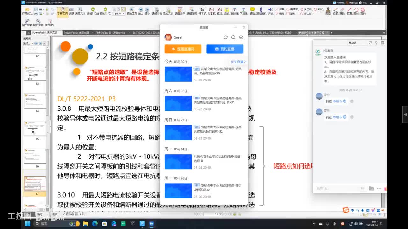Add a new document tab with plus
The height and width of the screenshot is (229, 408).
331,33
